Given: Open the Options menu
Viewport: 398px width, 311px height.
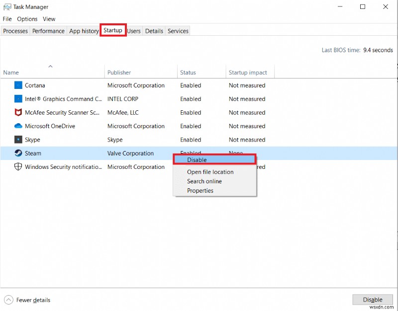Looking at the screenshot, I should 27,19.
